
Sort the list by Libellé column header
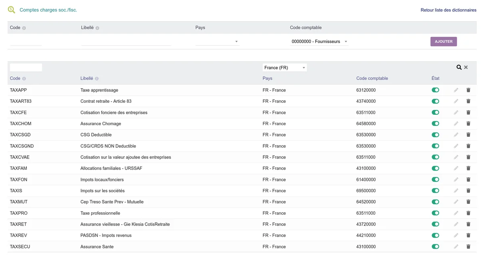tap(87, 79)
